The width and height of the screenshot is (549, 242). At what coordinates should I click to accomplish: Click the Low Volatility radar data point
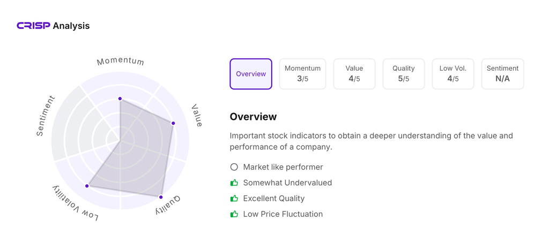(x=87, y=186)
